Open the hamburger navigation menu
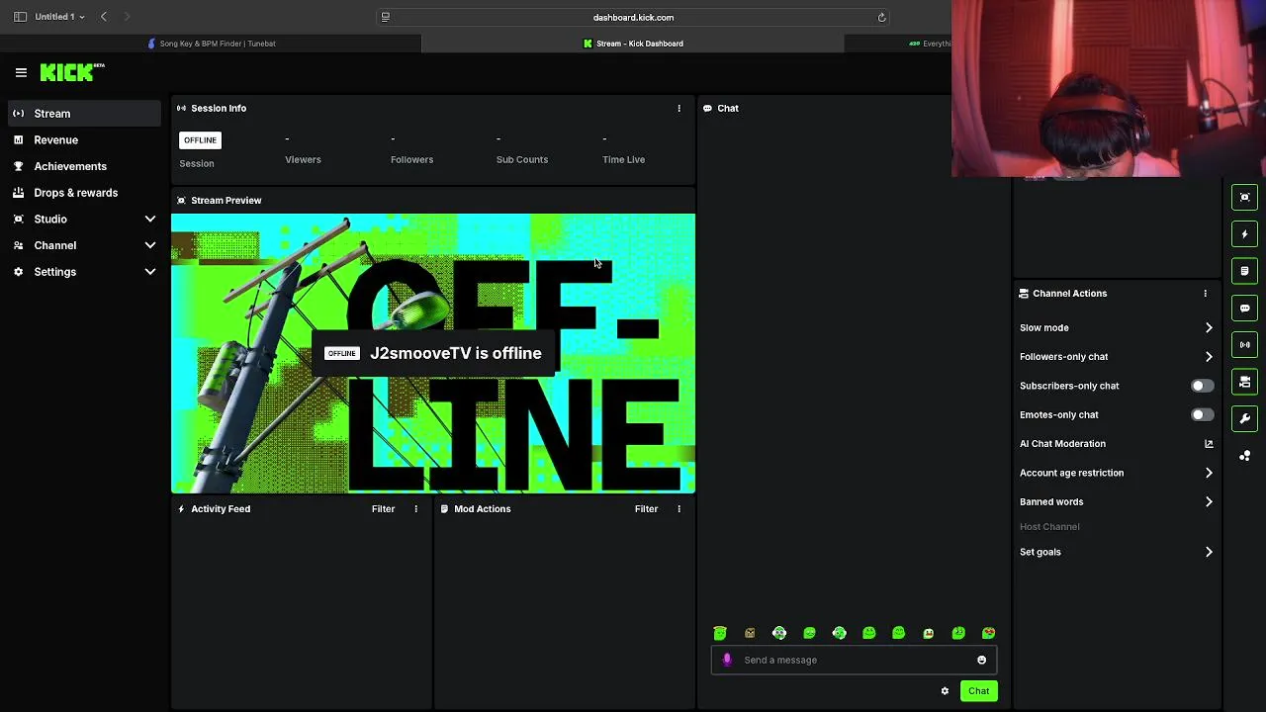The width and height of the screenshot is (1266, 712). click(21, 72)
